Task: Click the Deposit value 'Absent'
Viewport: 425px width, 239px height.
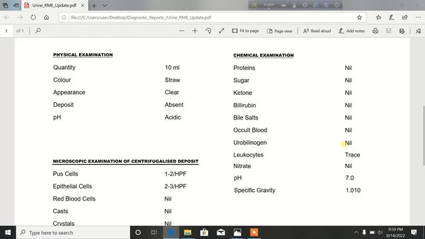Action: point(174,105)
